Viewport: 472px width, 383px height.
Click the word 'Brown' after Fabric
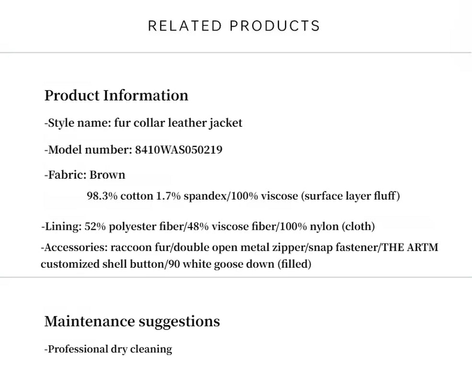(x=107, y=175)
